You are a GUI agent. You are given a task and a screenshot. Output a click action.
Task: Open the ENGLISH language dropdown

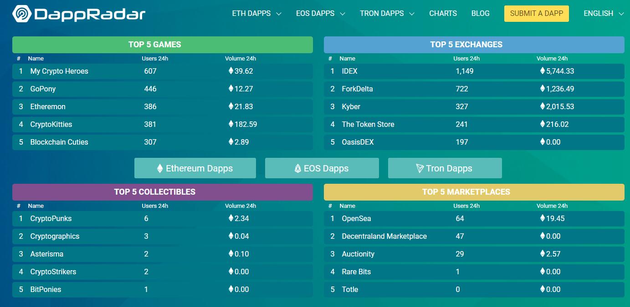click(x=604, y=14)
